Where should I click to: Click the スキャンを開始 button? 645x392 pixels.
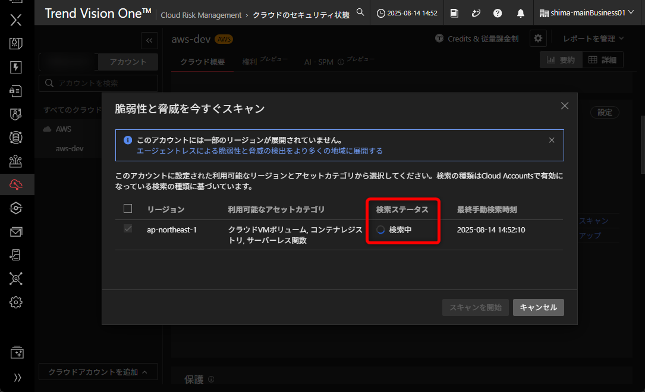(x=475, y=307)
